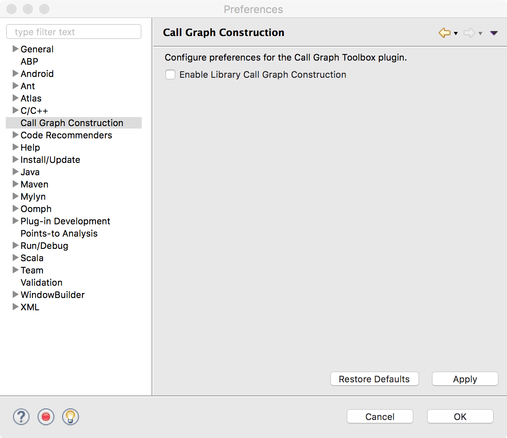Click the Restore Defaults button
The height and width of the screenshot is (438, 507).
375,379
